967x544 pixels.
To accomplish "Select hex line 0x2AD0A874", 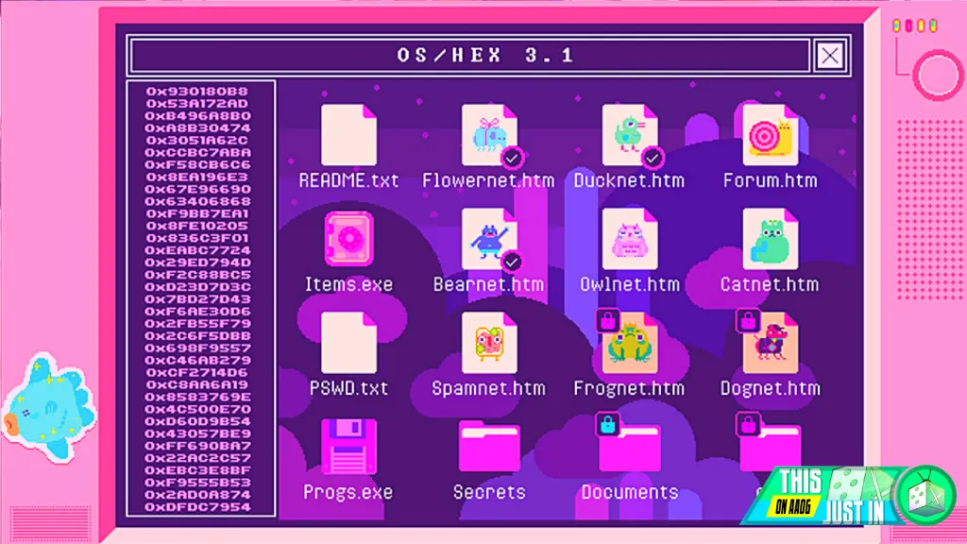I will [197, 495].
